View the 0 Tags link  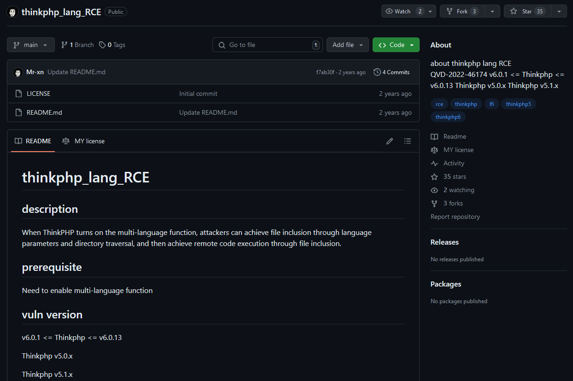(112, 45)
